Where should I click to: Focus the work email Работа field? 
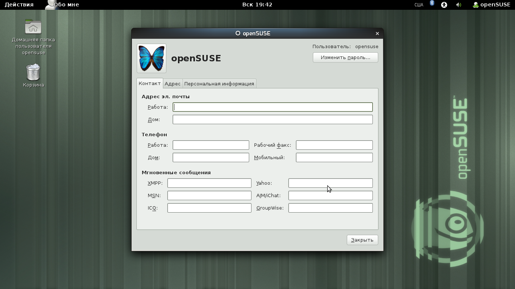(273, 107)
